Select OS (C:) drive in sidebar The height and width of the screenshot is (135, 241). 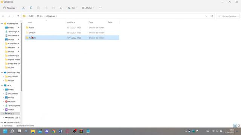tap(10, 114)
